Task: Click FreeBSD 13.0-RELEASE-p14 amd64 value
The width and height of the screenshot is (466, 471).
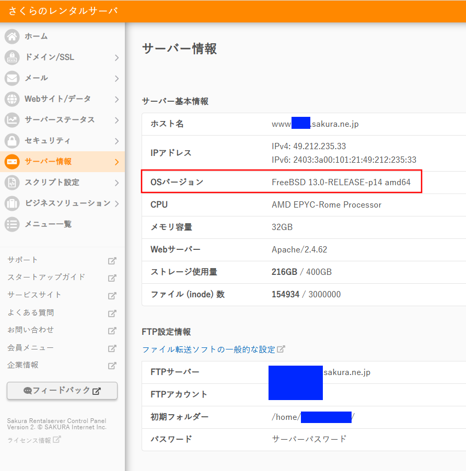Action: click(x=341, y=183)
